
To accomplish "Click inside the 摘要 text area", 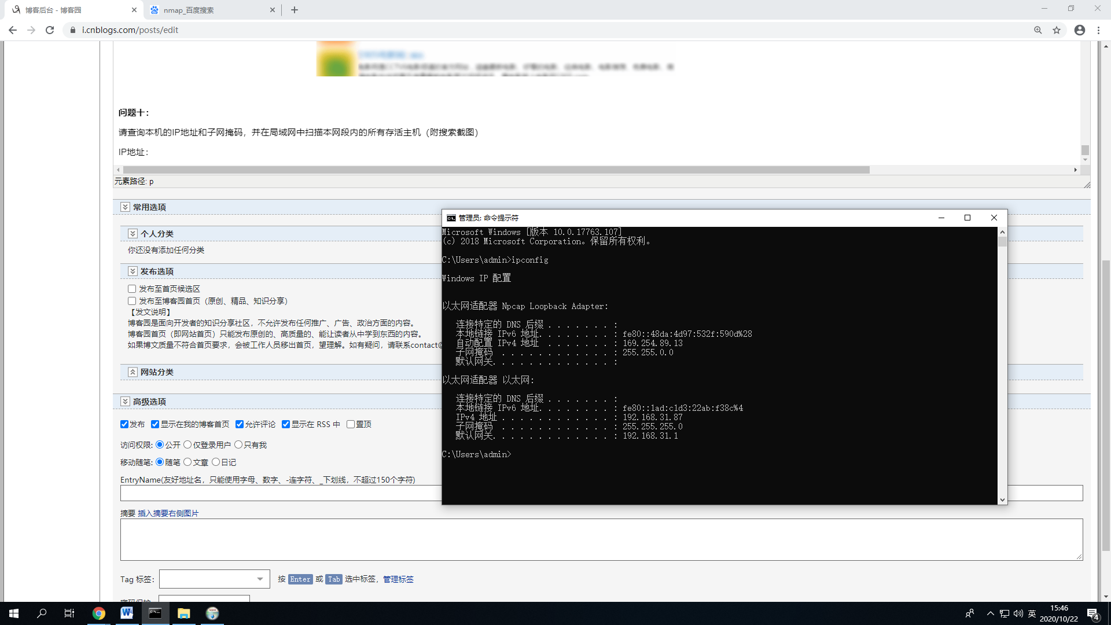I will 601,539.
